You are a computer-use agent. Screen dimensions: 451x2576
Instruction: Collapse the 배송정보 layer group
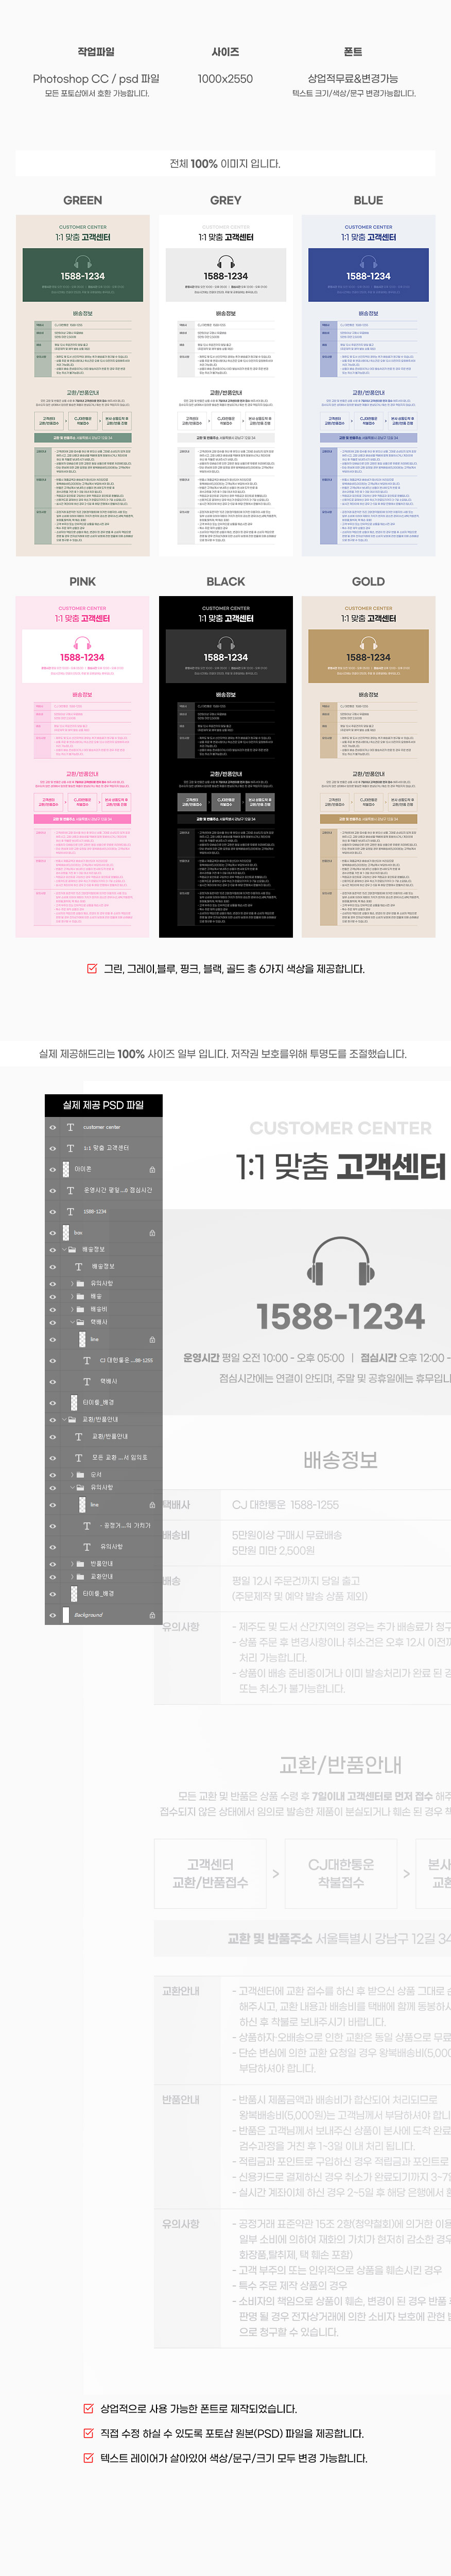[64, 1249]
